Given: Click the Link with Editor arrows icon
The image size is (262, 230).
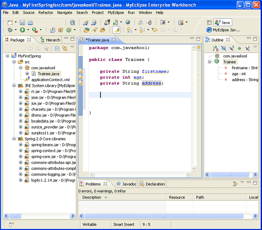Looking at the screenshot, I should tap(65, 48).
